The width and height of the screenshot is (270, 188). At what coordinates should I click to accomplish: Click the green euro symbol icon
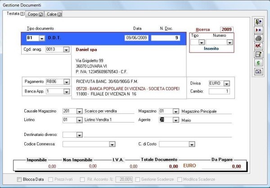click(x=258, y=63)
